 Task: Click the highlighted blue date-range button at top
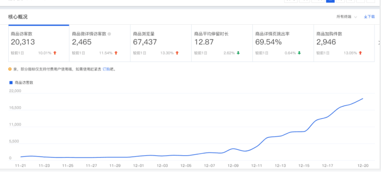pos(330,1)
